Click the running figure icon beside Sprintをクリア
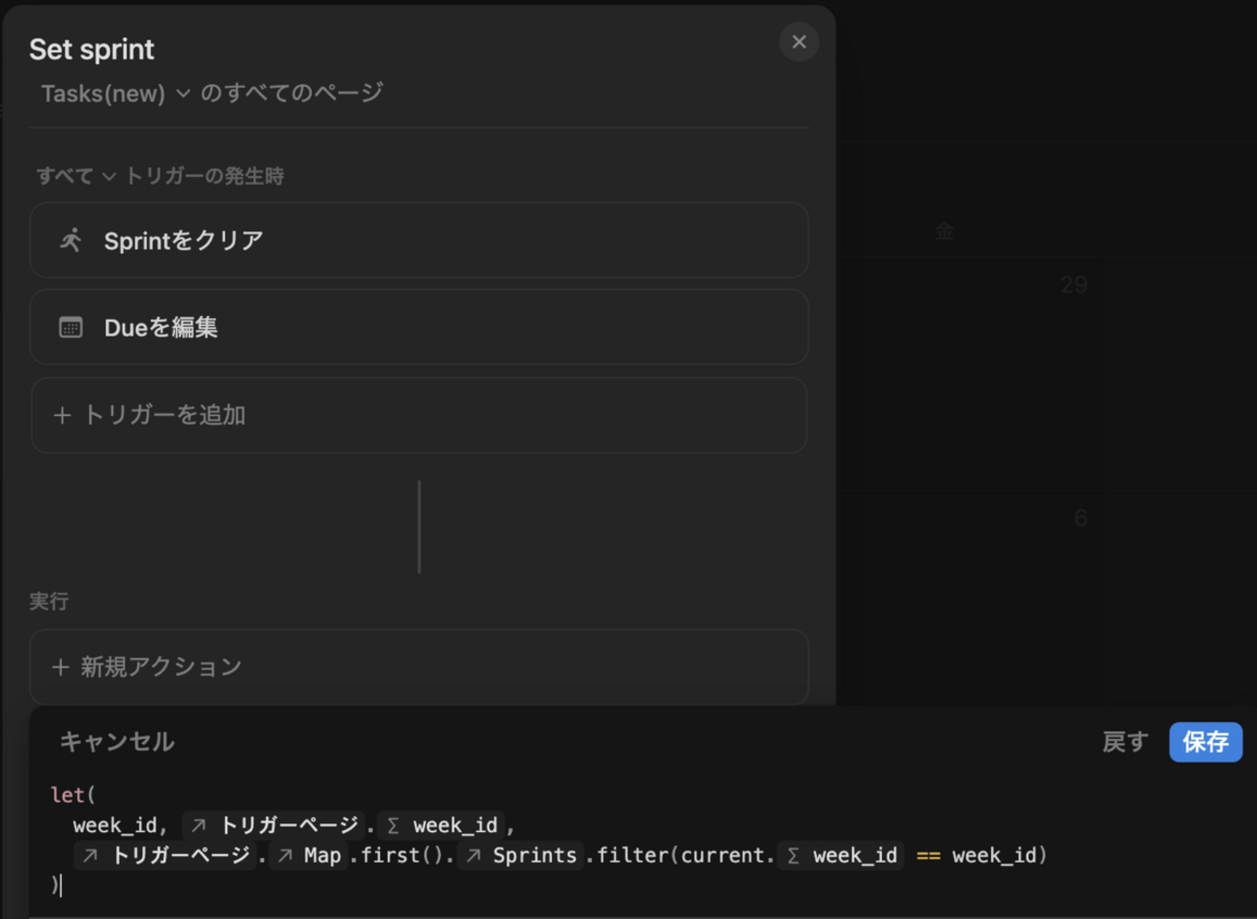1257x919 pixels. tap(71, 240)
